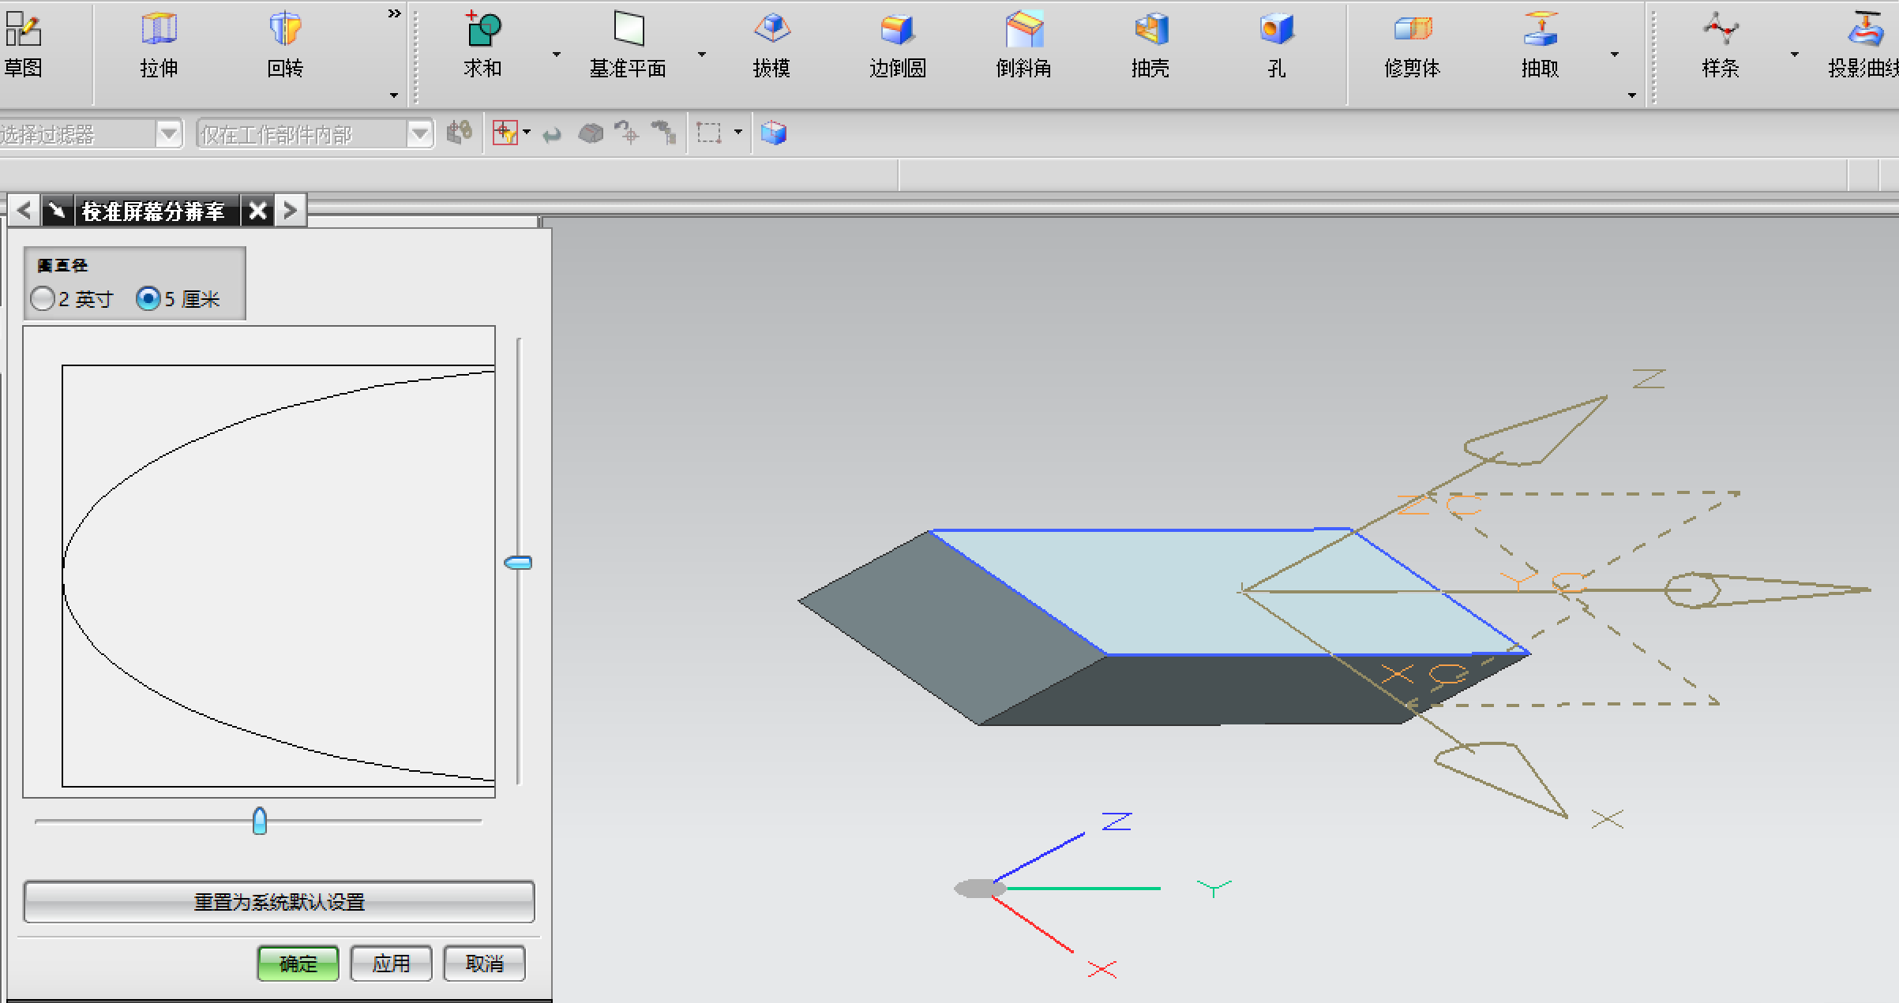This screenshot has height=1003, width=1899.
Task: Click the blue Z axis of the view triad
Action: coord(1038,857)
